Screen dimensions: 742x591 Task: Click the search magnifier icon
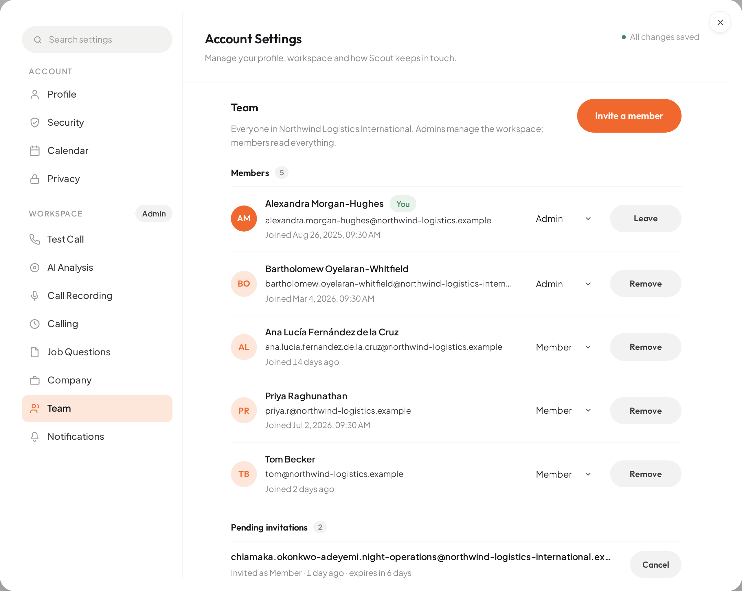38,40
